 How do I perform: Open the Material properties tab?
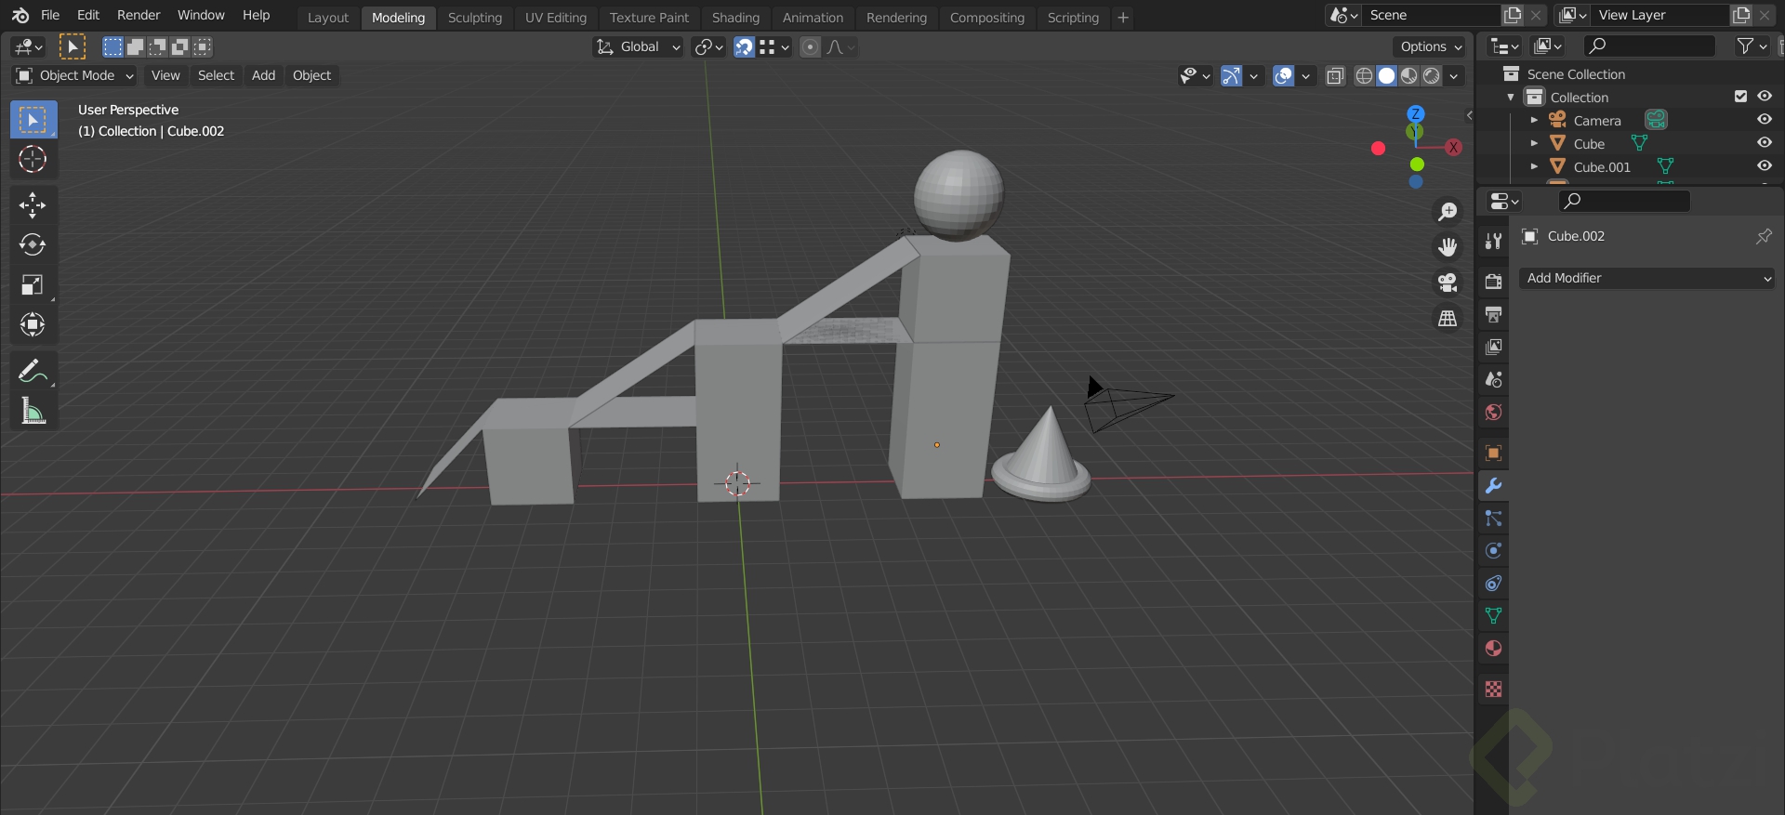(x=1493, y=649)
